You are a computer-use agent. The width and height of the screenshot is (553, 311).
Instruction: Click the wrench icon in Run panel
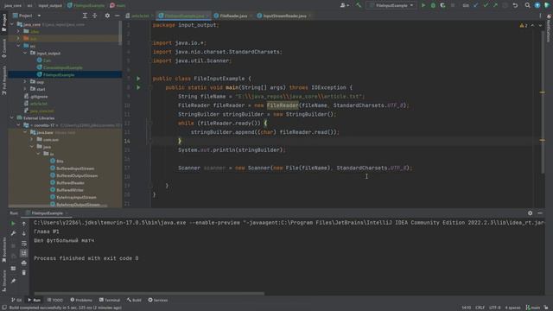pyautogui.click(x=13, y=233)
